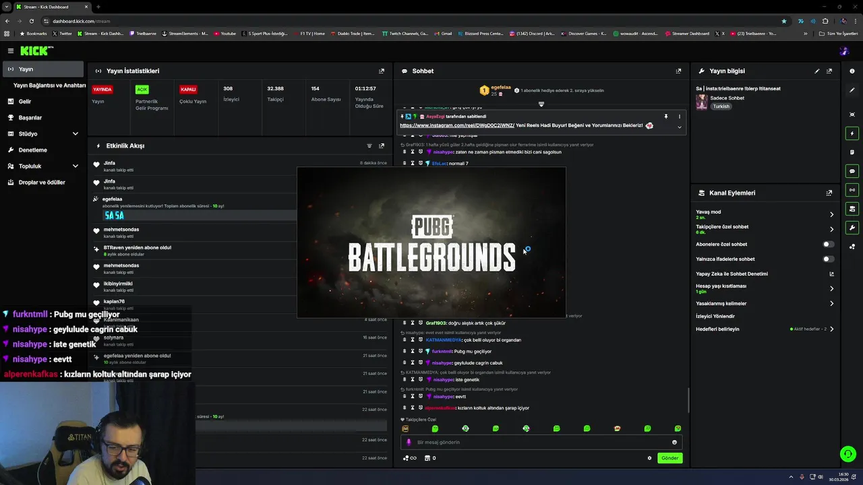Open the Youtube bookmark
Viewport: 863px width, 485px height.
pyautogui.click(x=225, y=34)
